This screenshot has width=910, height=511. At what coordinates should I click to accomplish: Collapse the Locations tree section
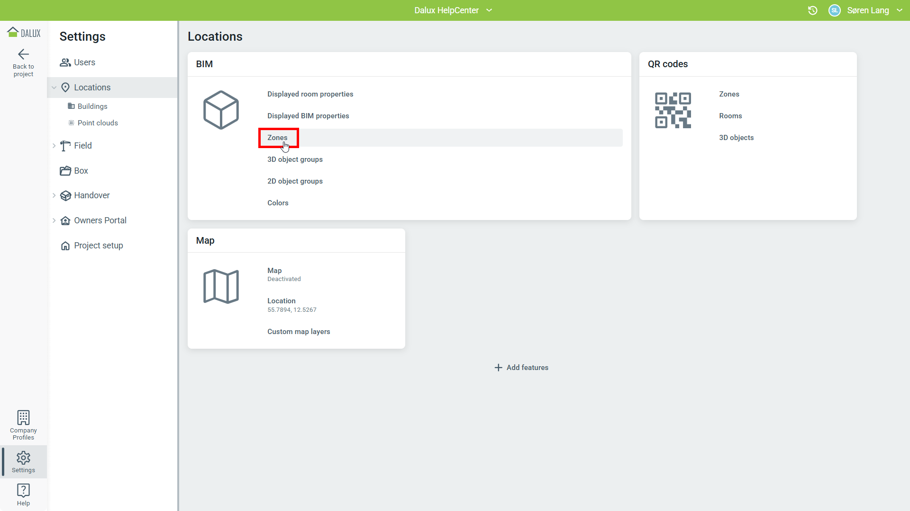pos(54,88)
